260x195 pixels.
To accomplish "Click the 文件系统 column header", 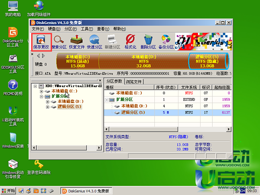I will click(x=189, y=87).
